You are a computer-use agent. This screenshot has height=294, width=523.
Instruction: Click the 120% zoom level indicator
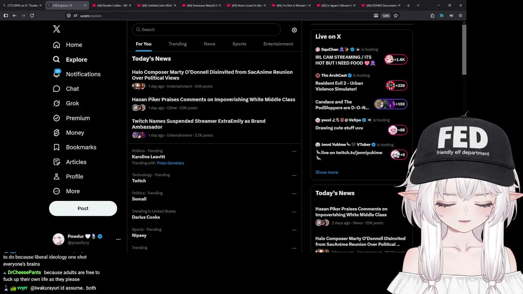click(x=386, y=16)
